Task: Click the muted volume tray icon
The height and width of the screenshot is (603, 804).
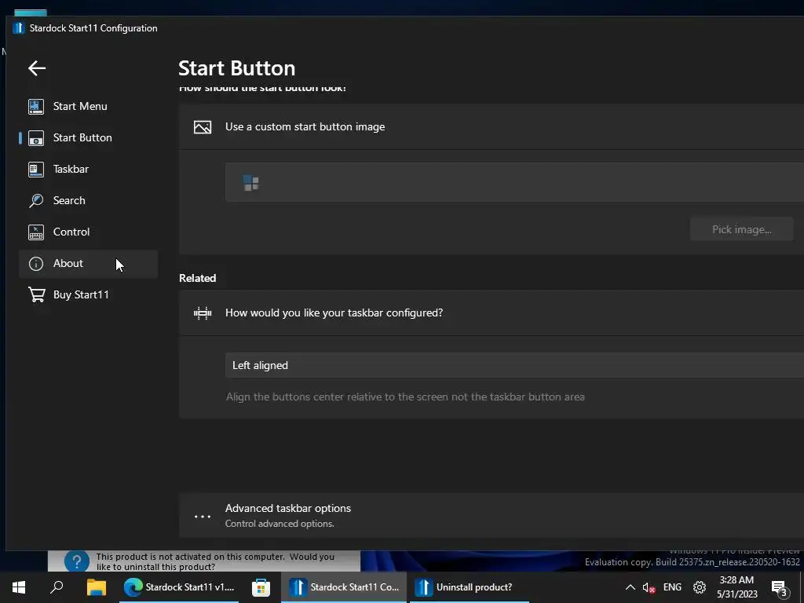Action: click(649, 587)
